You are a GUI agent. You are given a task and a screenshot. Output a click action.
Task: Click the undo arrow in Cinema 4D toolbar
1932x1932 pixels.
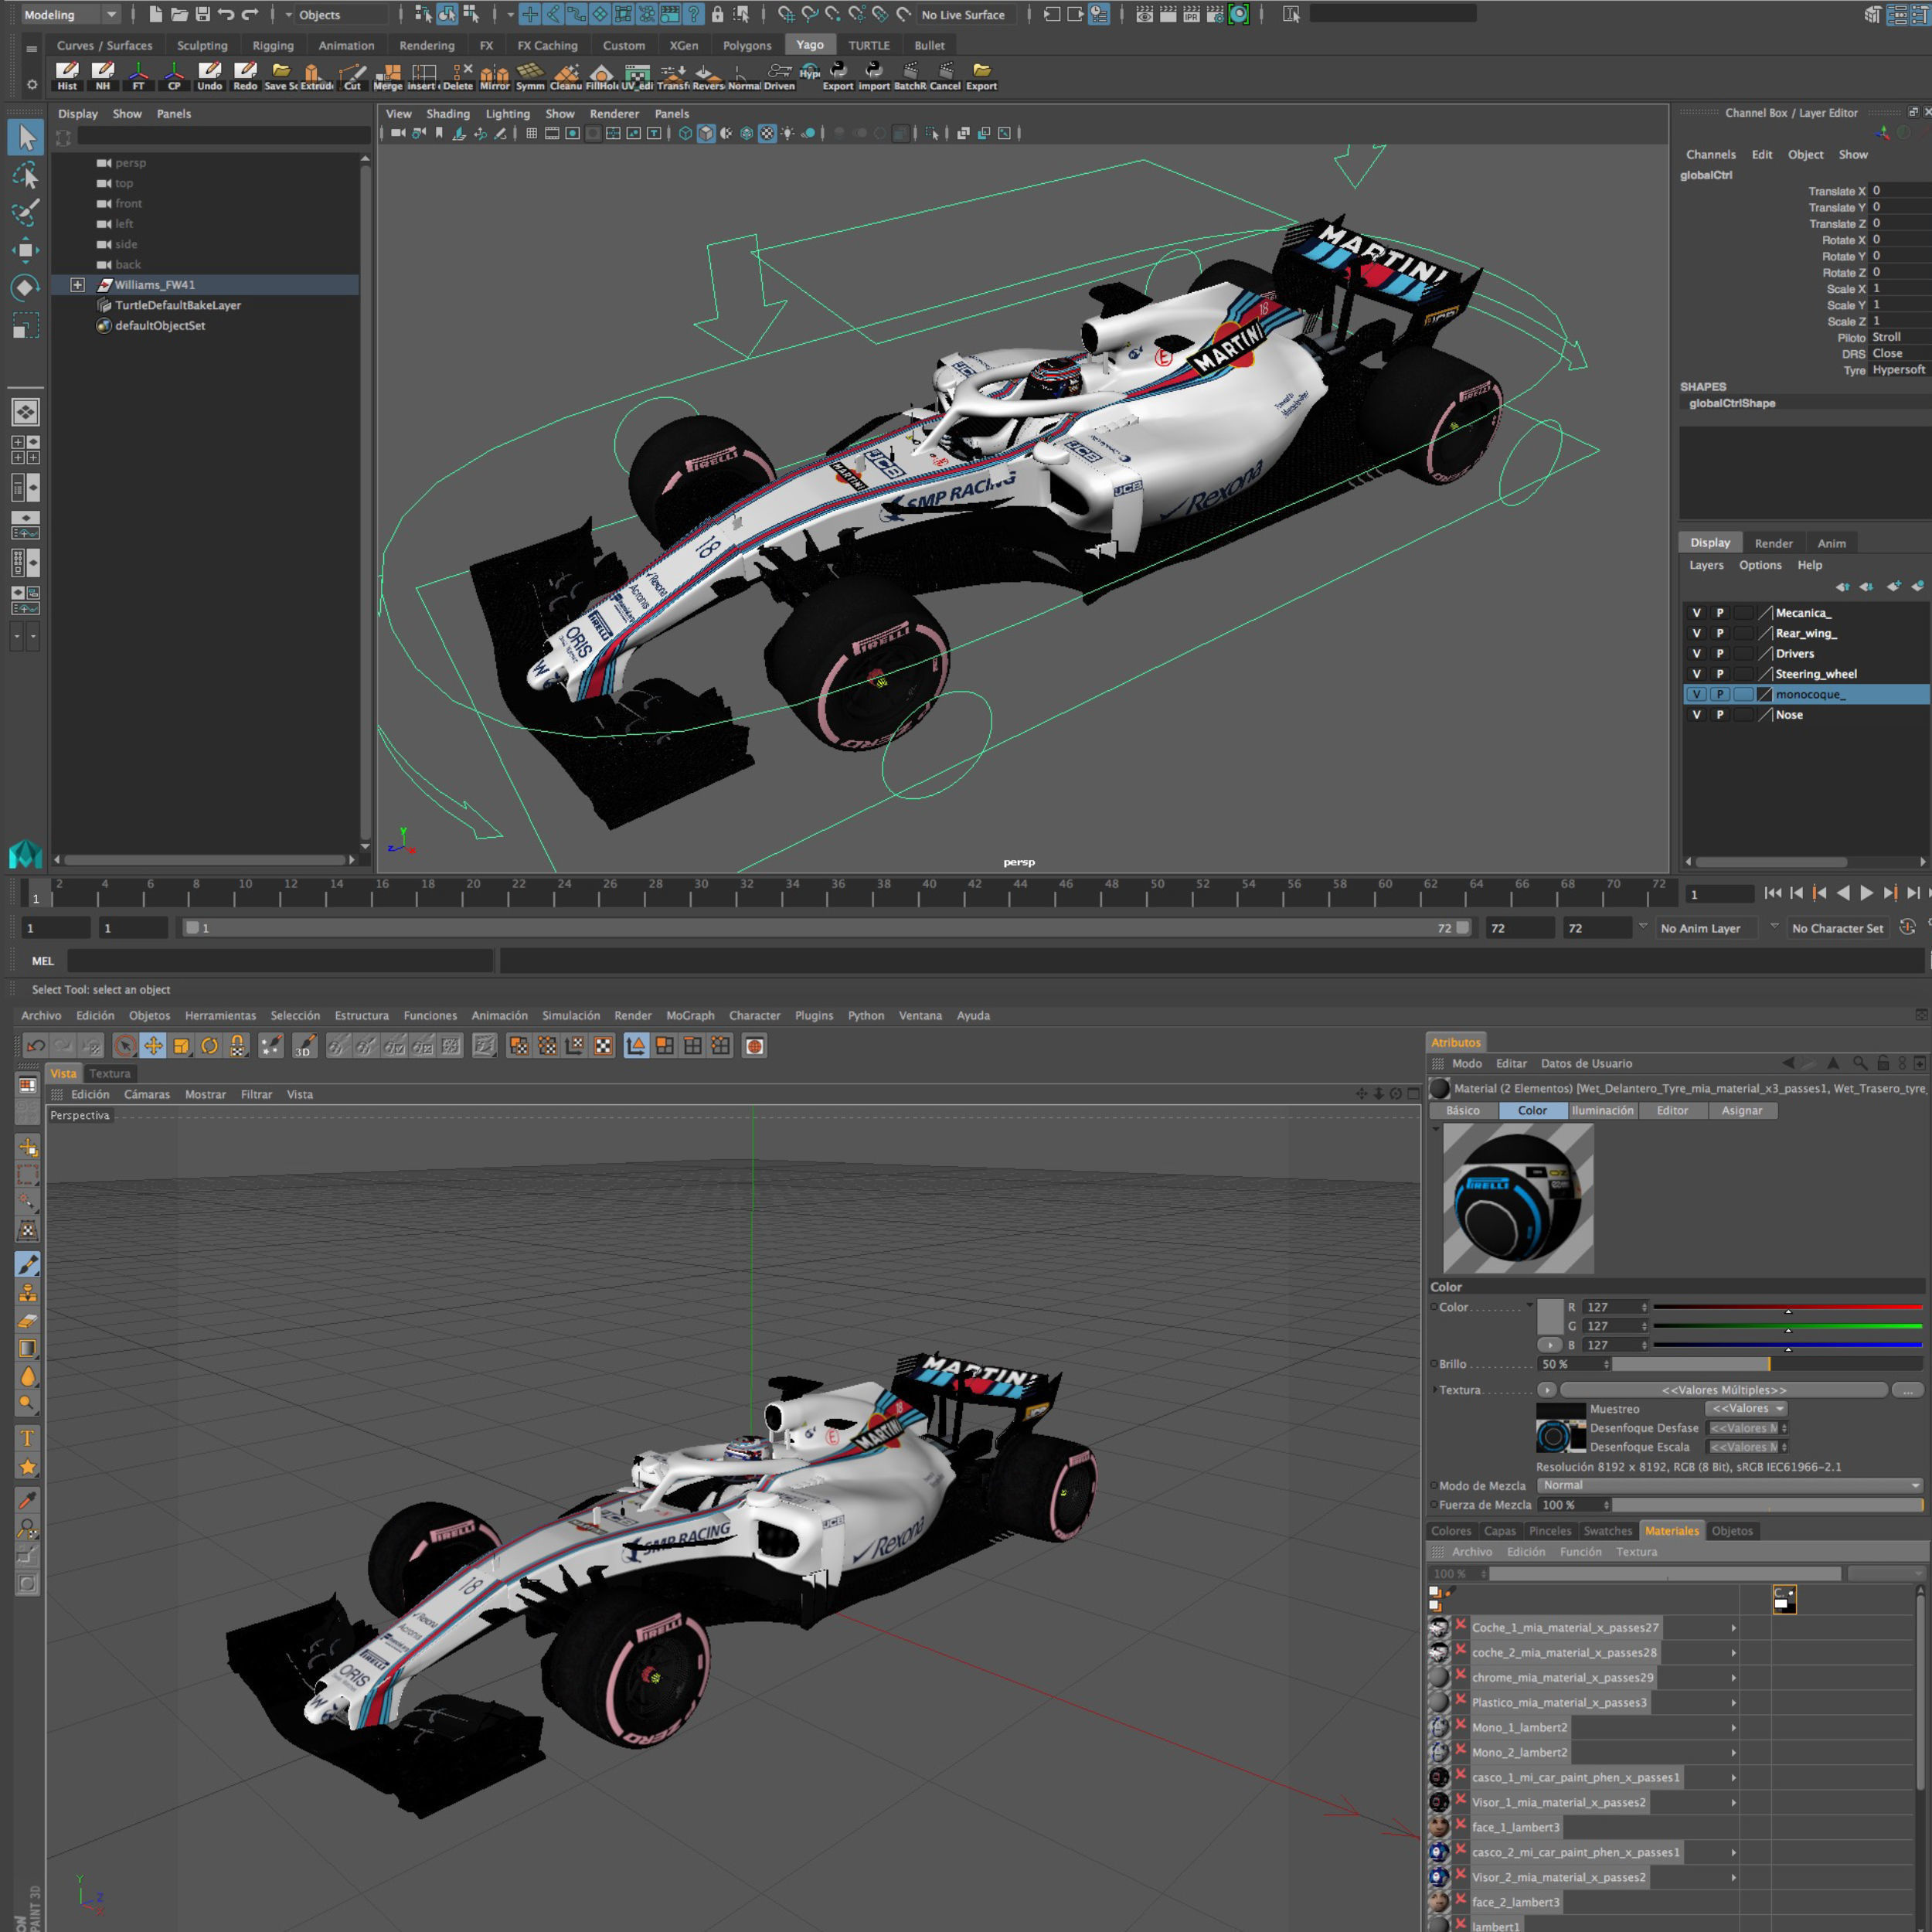(35, 1046)
